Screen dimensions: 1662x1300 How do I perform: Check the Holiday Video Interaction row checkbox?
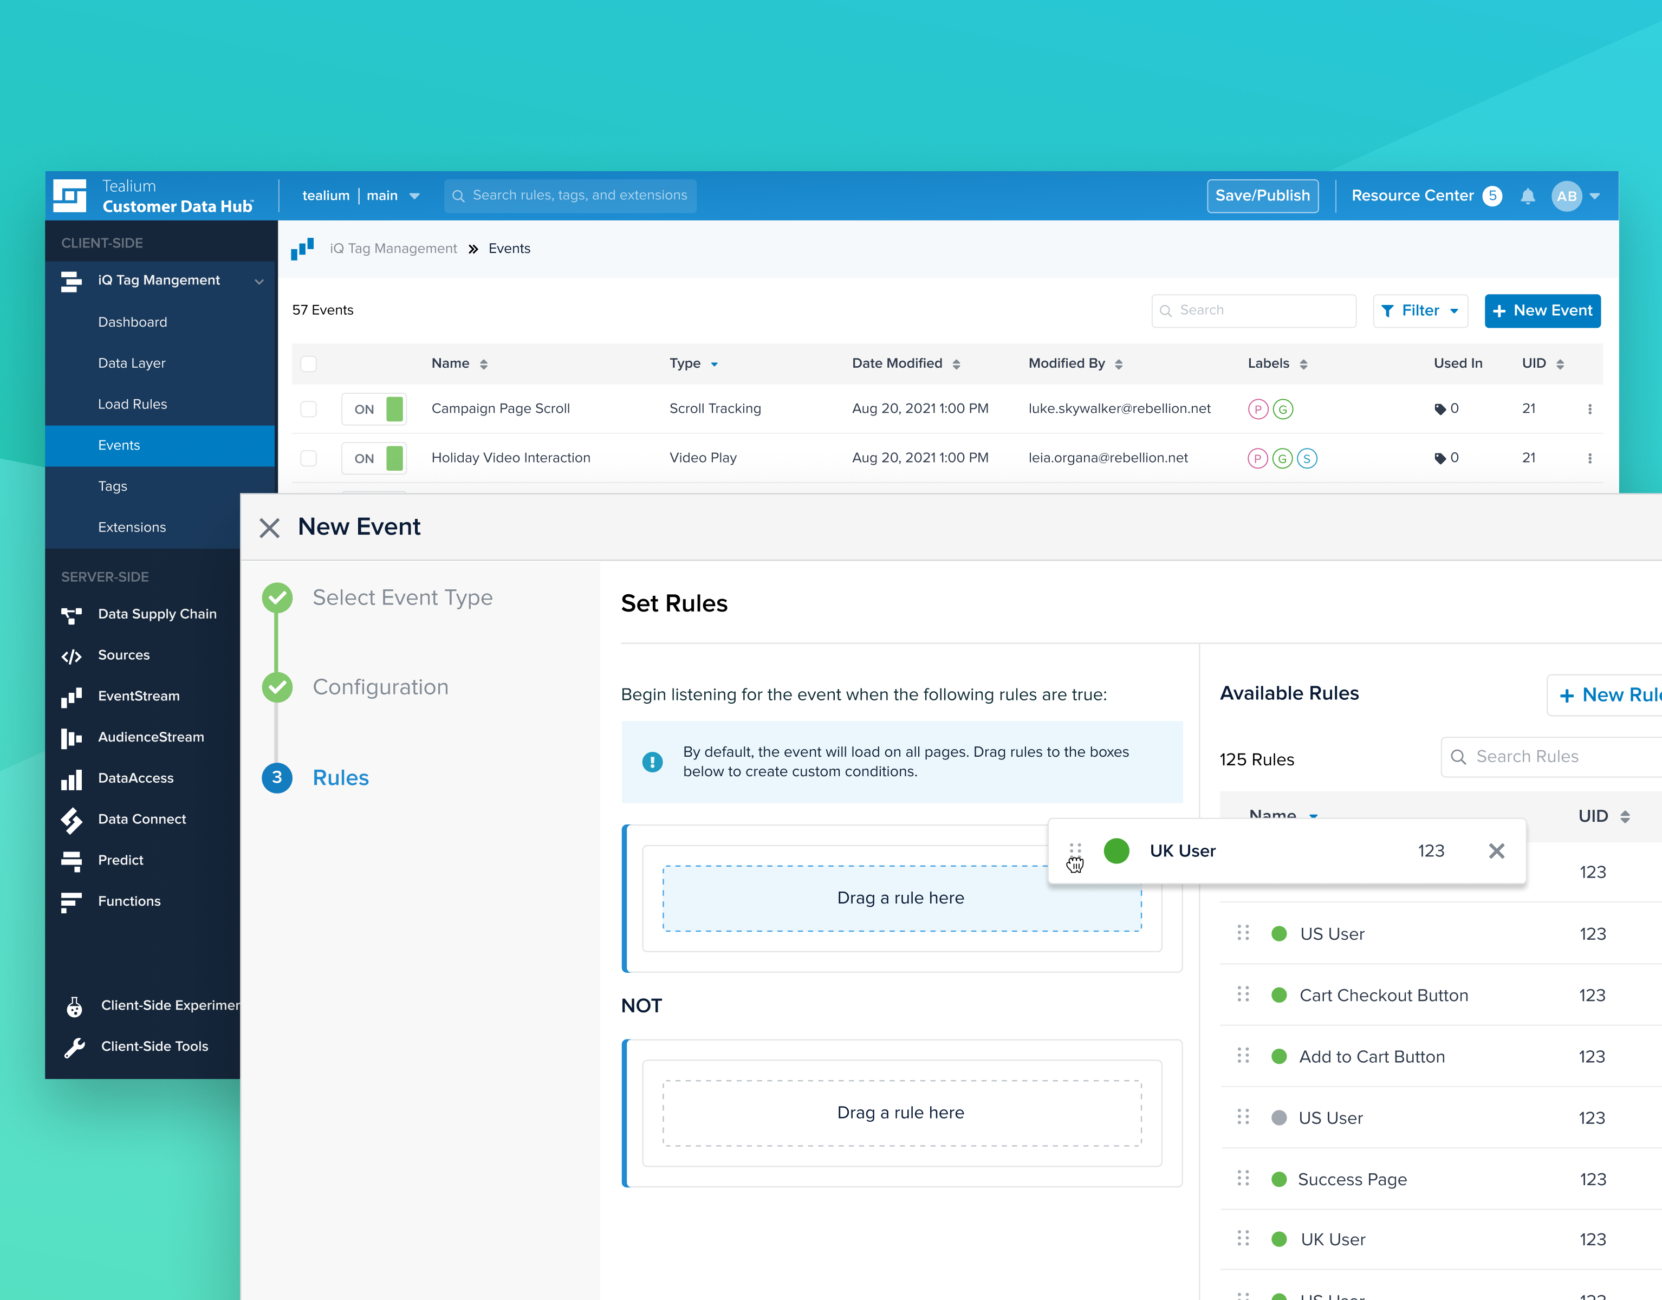point(308,458)
